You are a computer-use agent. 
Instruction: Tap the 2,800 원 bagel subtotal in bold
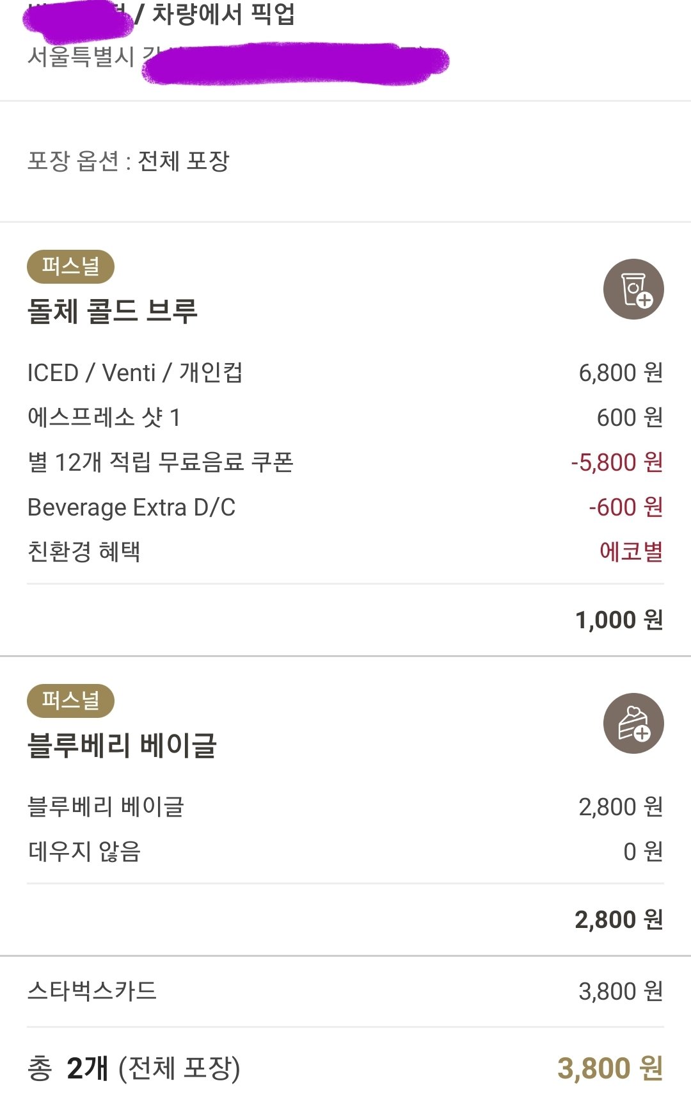click(x=619, y=920)
